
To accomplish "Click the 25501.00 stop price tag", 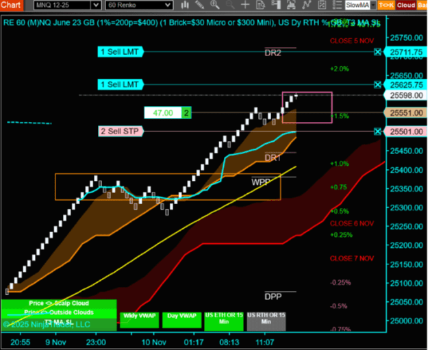I will coord(405,132).
